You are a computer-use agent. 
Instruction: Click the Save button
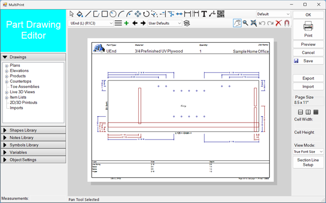click(308, 61)
